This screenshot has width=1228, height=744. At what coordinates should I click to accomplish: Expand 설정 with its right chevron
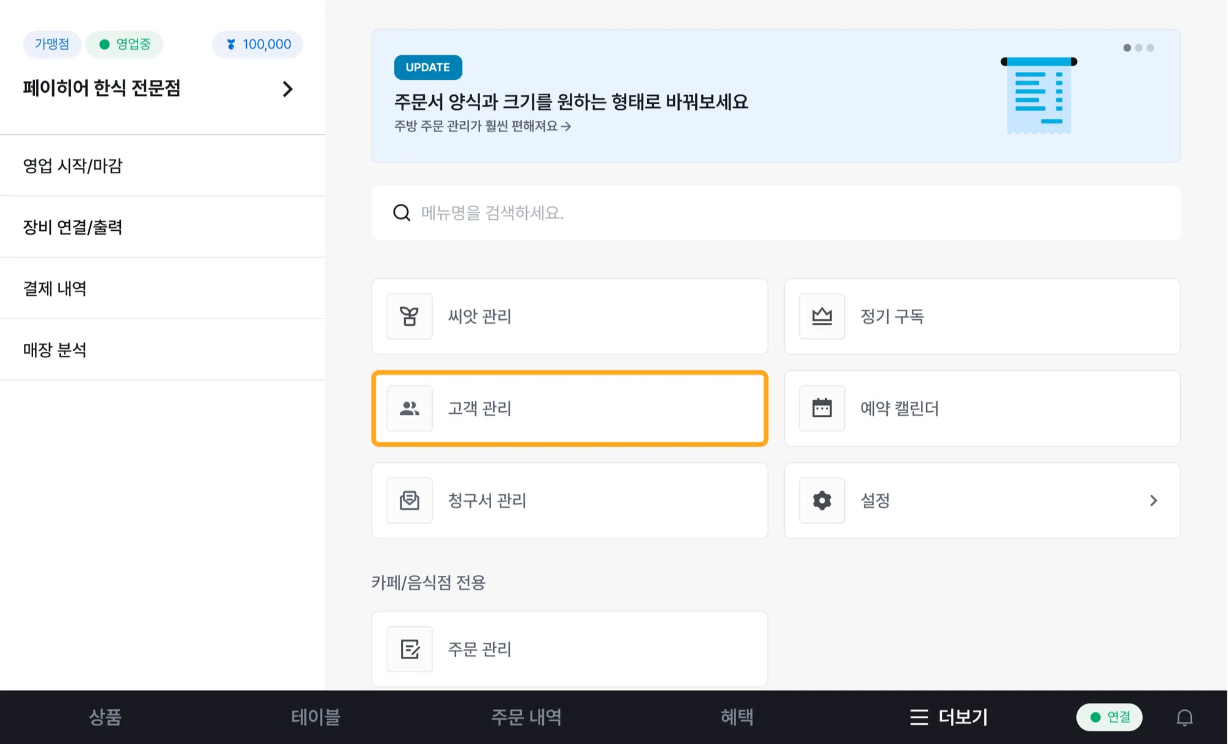[x=1153, y=500]
